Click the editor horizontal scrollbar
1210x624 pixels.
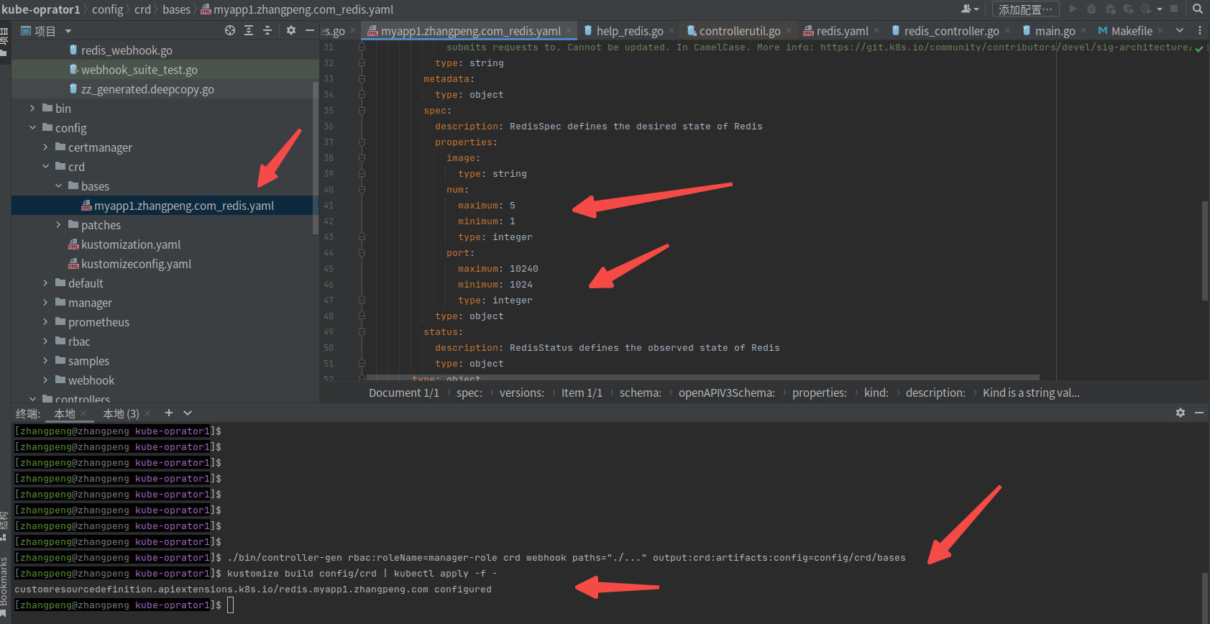click(x=702, y=377)
